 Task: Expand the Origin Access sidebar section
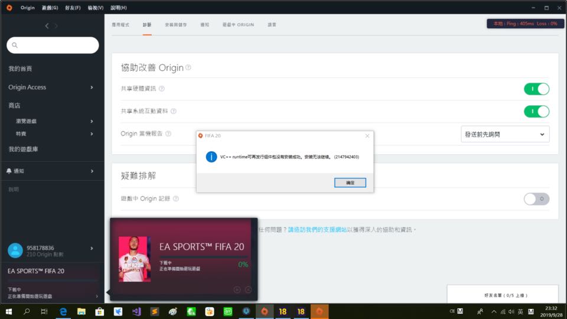92,87
